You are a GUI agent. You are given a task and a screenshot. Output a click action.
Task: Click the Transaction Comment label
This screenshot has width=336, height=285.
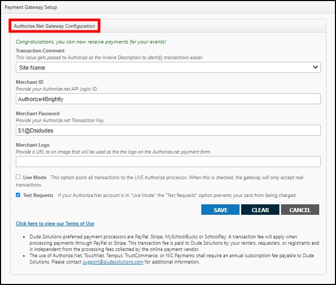tap(40, 51)
